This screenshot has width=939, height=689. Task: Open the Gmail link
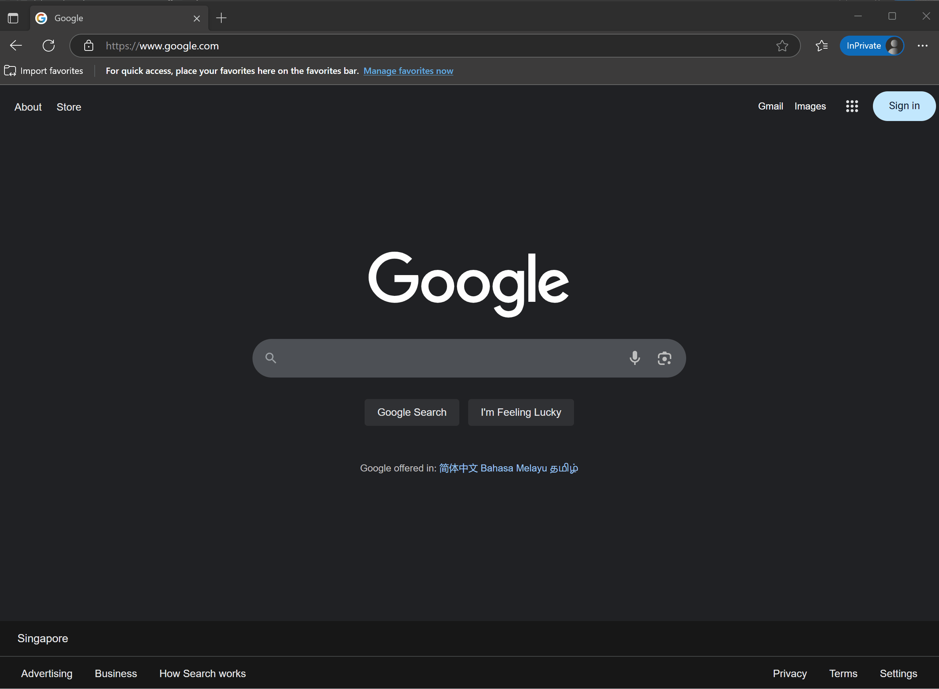[770, 106]
